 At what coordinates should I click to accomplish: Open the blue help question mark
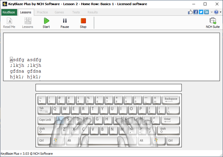pos(216,12)
